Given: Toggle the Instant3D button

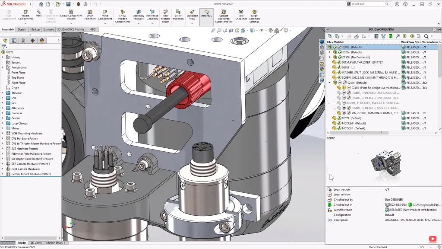Looking at the screenshot, I should tap(206, 15).
